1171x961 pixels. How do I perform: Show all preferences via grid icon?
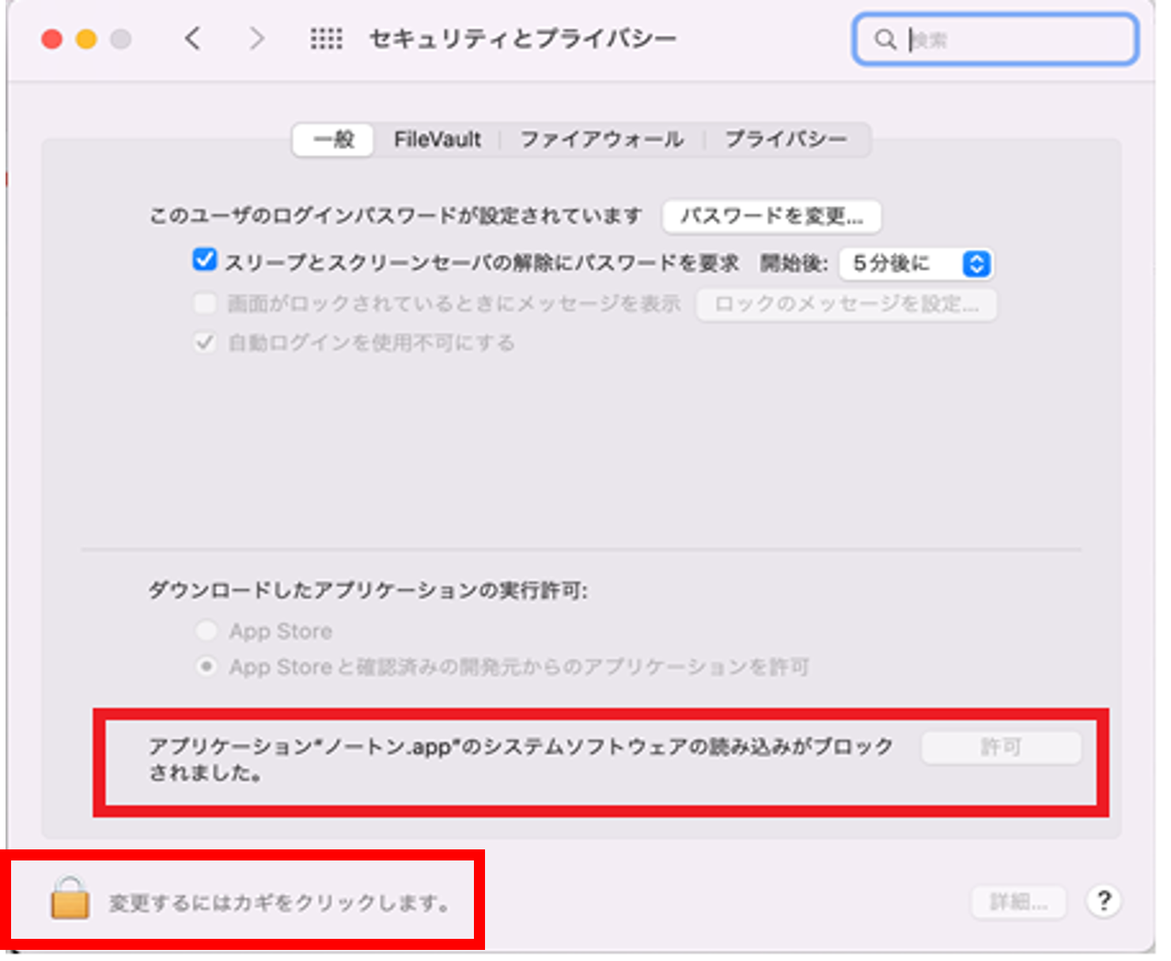coord(326,38)
